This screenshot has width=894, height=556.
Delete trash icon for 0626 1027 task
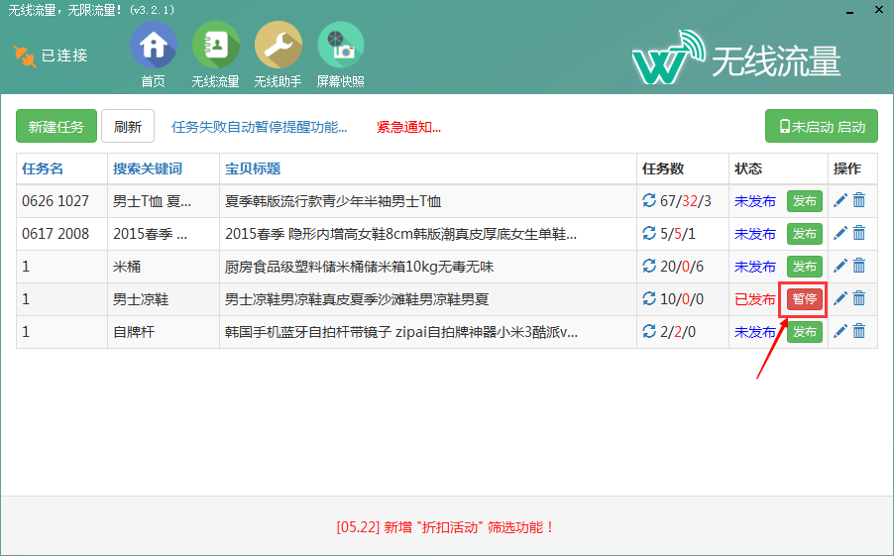[859, 200]
